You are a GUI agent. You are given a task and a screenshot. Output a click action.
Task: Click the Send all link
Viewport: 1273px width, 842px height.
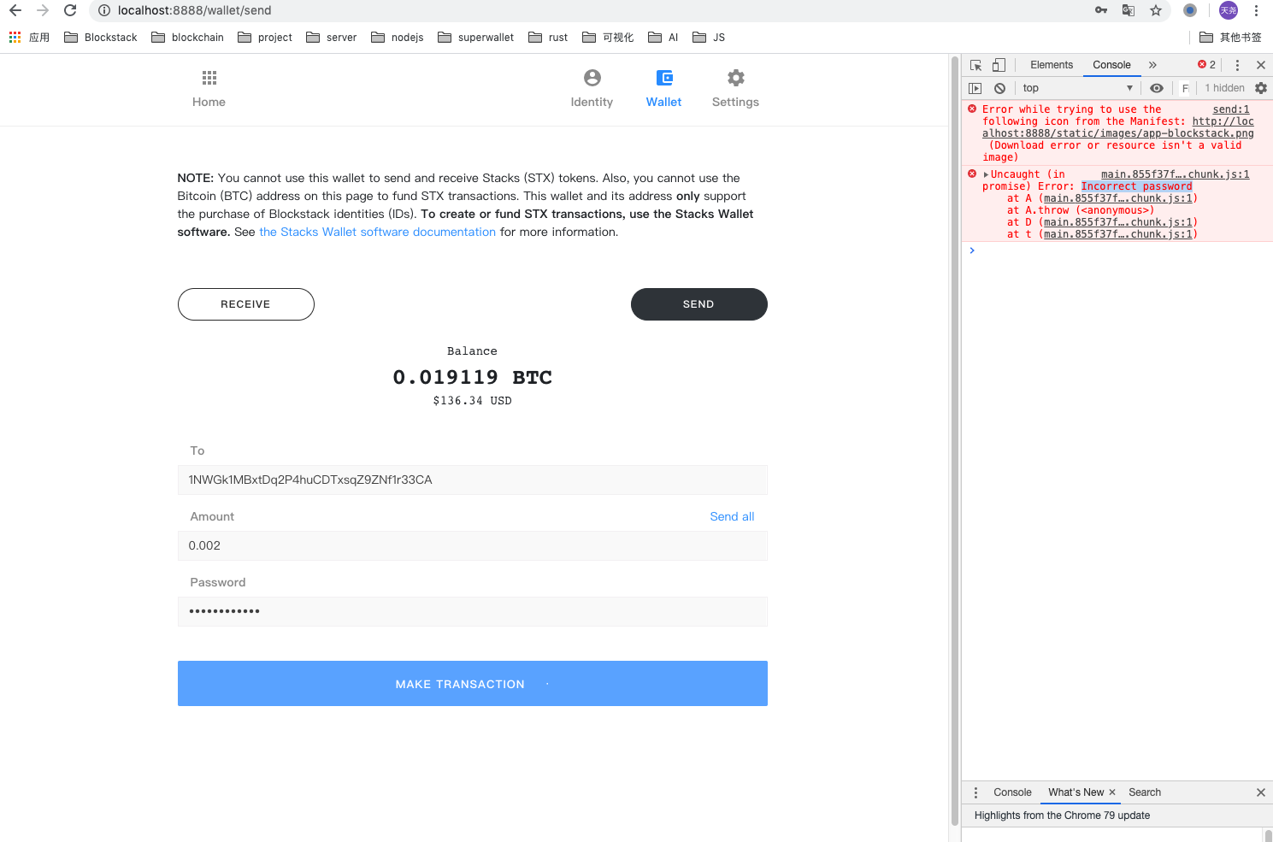click(x=733, y=516)
